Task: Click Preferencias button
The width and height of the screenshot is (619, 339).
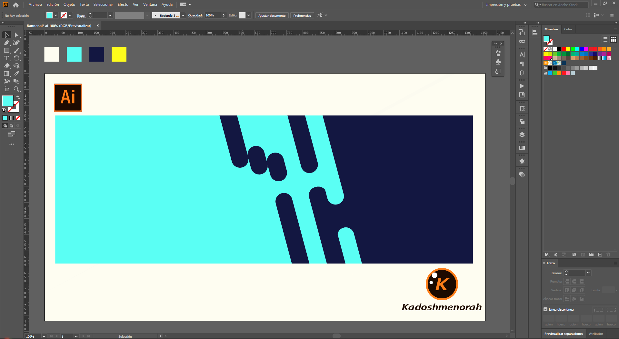Action: pos(302,15)
